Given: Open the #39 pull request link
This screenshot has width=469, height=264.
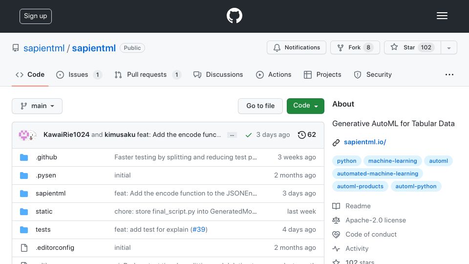Looking at the screenshot, I should point(199,230).
